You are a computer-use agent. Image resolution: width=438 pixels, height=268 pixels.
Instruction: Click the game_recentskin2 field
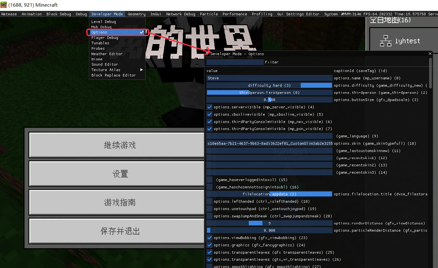(269, 165)
